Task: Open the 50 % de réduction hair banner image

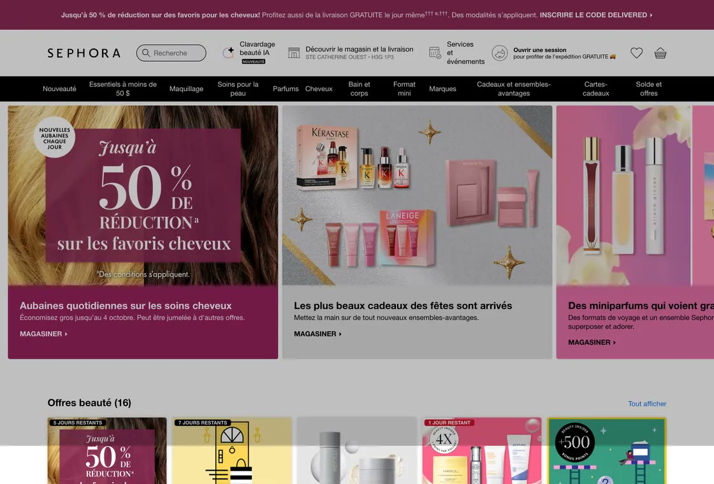Action: [x=143, y=196]
